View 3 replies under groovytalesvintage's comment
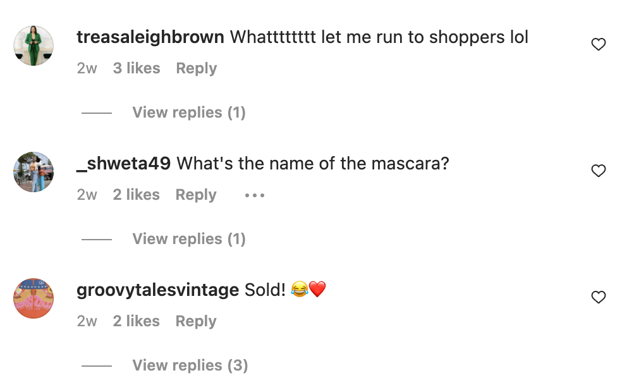The width and height of the screenshot is (622, 392). click(x=190, y=365)
